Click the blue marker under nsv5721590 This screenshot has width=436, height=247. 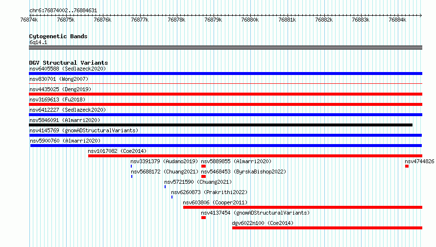pos(165,187)
